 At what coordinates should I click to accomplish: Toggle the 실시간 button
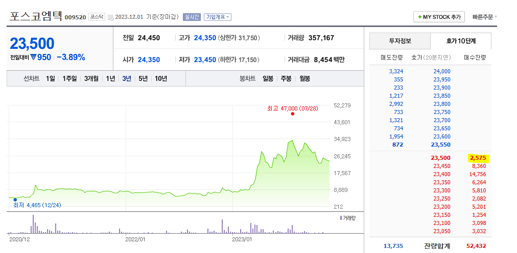[192, 17]
